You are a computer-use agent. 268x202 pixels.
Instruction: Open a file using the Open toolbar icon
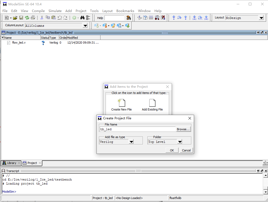point(15,17)
